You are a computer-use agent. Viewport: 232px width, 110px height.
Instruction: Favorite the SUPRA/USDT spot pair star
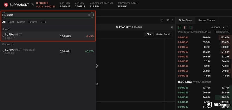point(3,36)
